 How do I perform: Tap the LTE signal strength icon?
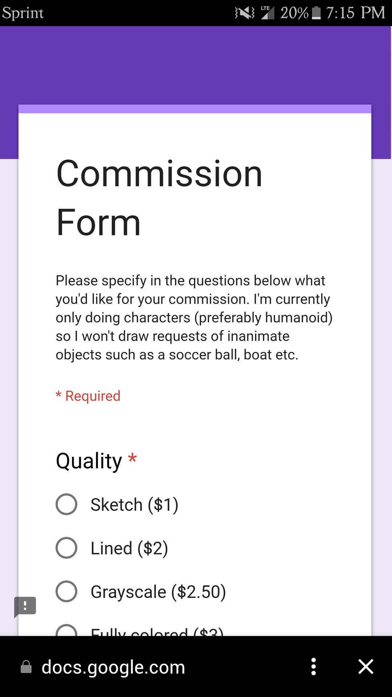click(268, 12)
